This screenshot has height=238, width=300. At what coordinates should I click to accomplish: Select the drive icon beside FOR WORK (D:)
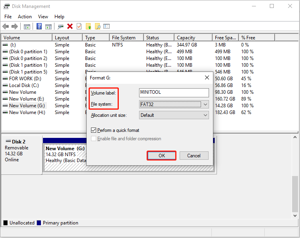(5, 79)
